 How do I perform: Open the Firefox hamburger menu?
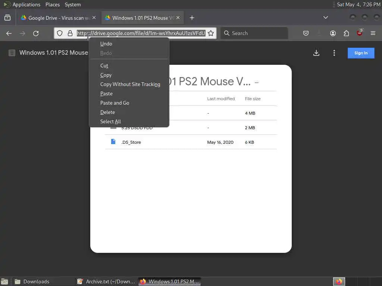point(373,33)
